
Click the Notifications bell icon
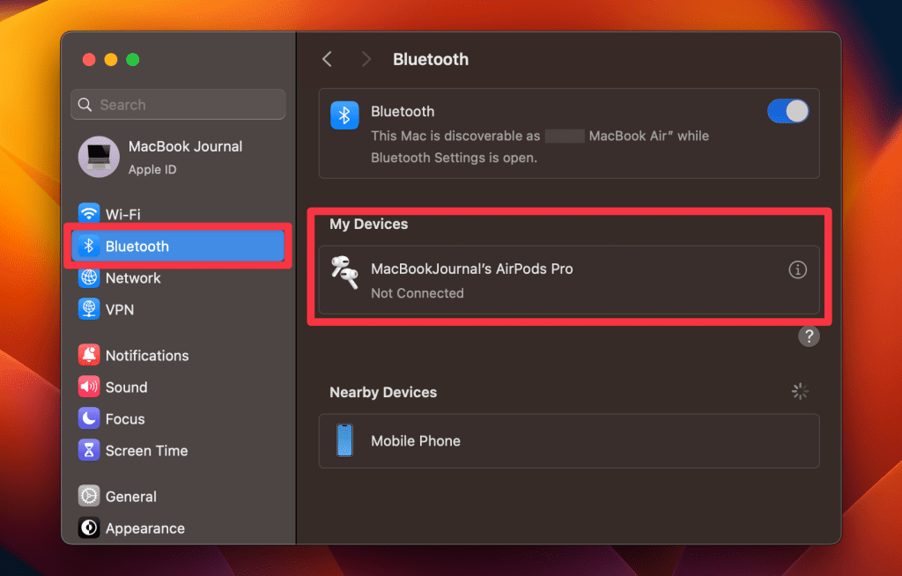click(89, 356)
